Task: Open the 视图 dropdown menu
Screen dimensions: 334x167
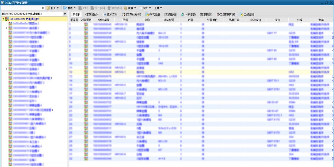Action: pos(147,8)
